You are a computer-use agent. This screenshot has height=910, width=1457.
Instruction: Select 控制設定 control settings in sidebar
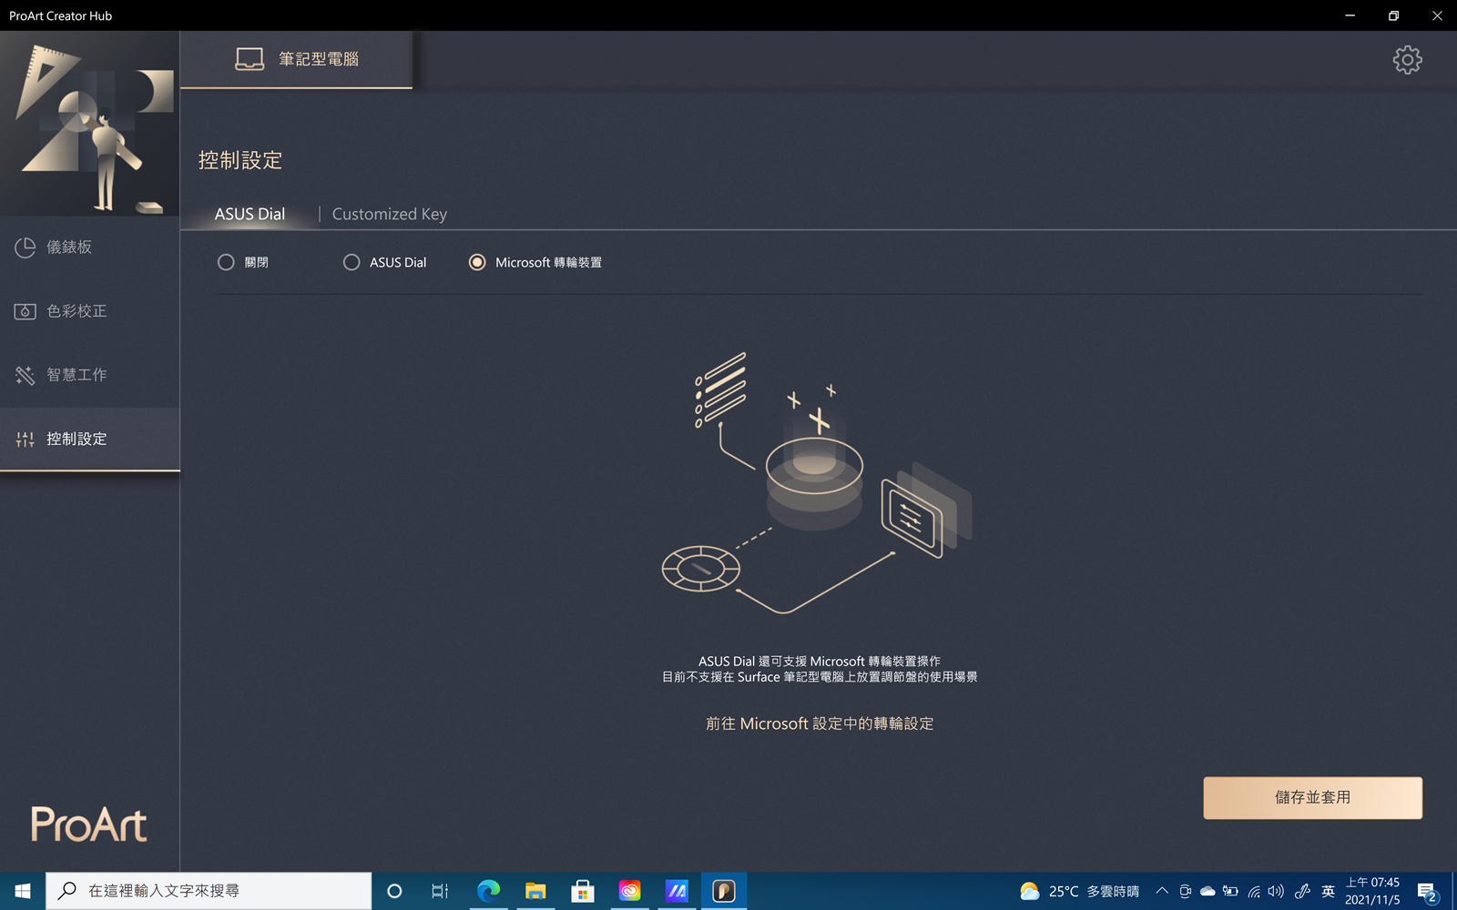pyautogui.click(x=76, y=440)
